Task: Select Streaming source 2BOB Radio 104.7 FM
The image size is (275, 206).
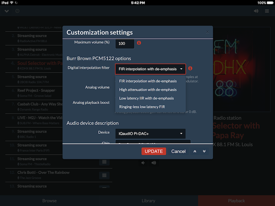Action: pyautogui.click(x=34, y=79)
